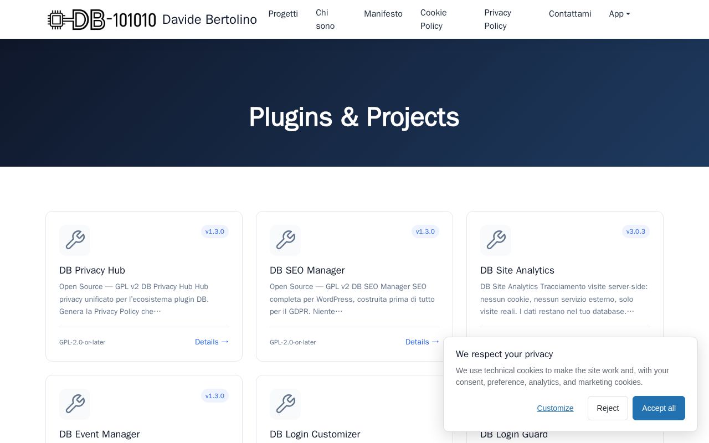Click the Davide Bertolino site title
This screenshot has width=709, height=443.
[x=209, y=19]
